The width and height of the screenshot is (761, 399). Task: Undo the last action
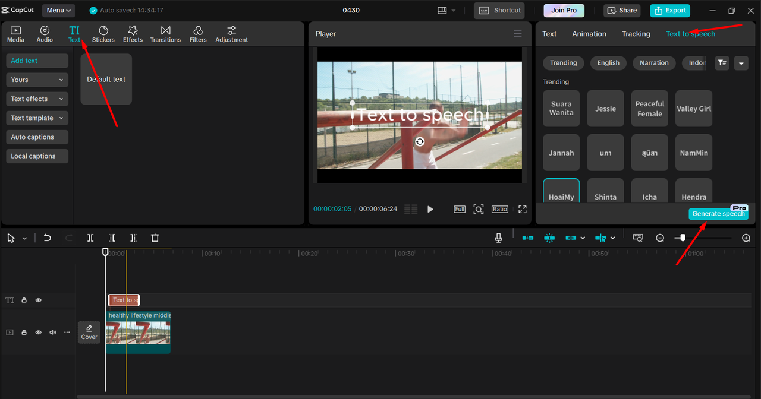click(48, 237)
